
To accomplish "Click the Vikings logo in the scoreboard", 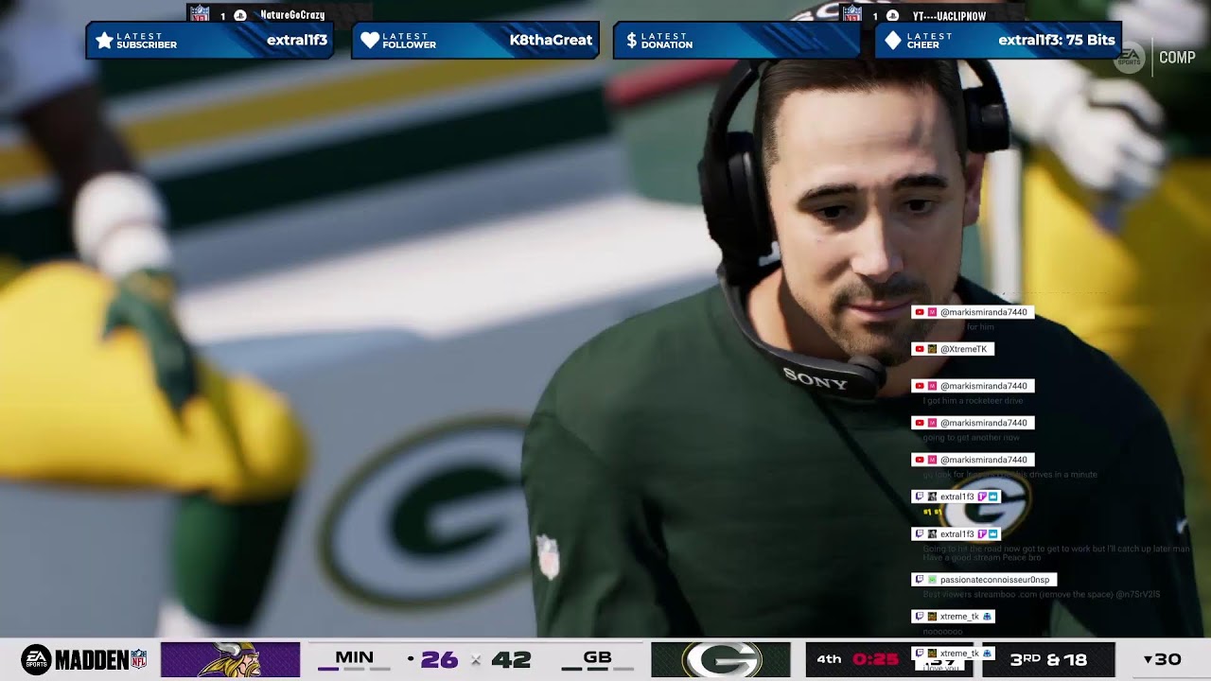I will click(x=230, y=659).
